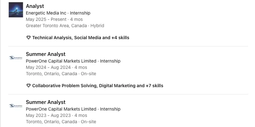Click PowerOne Capital Markets Limited above May 2023
255x127 pixels.
[x=61, y=109]
